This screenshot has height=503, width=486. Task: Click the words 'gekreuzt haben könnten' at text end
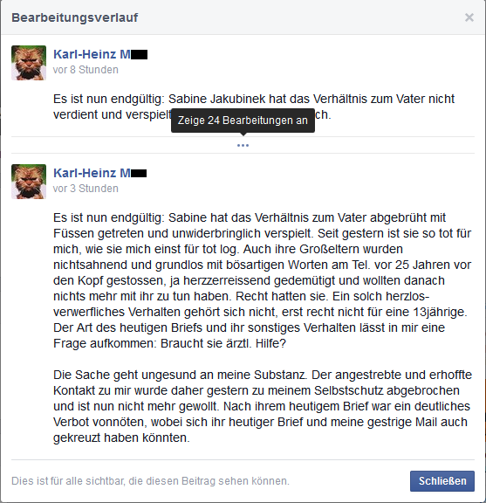click(x=121, y=438)
